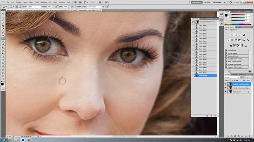The image size is (254, 142).
Task: Open the File menu
Action: click(x=8, y=2)
